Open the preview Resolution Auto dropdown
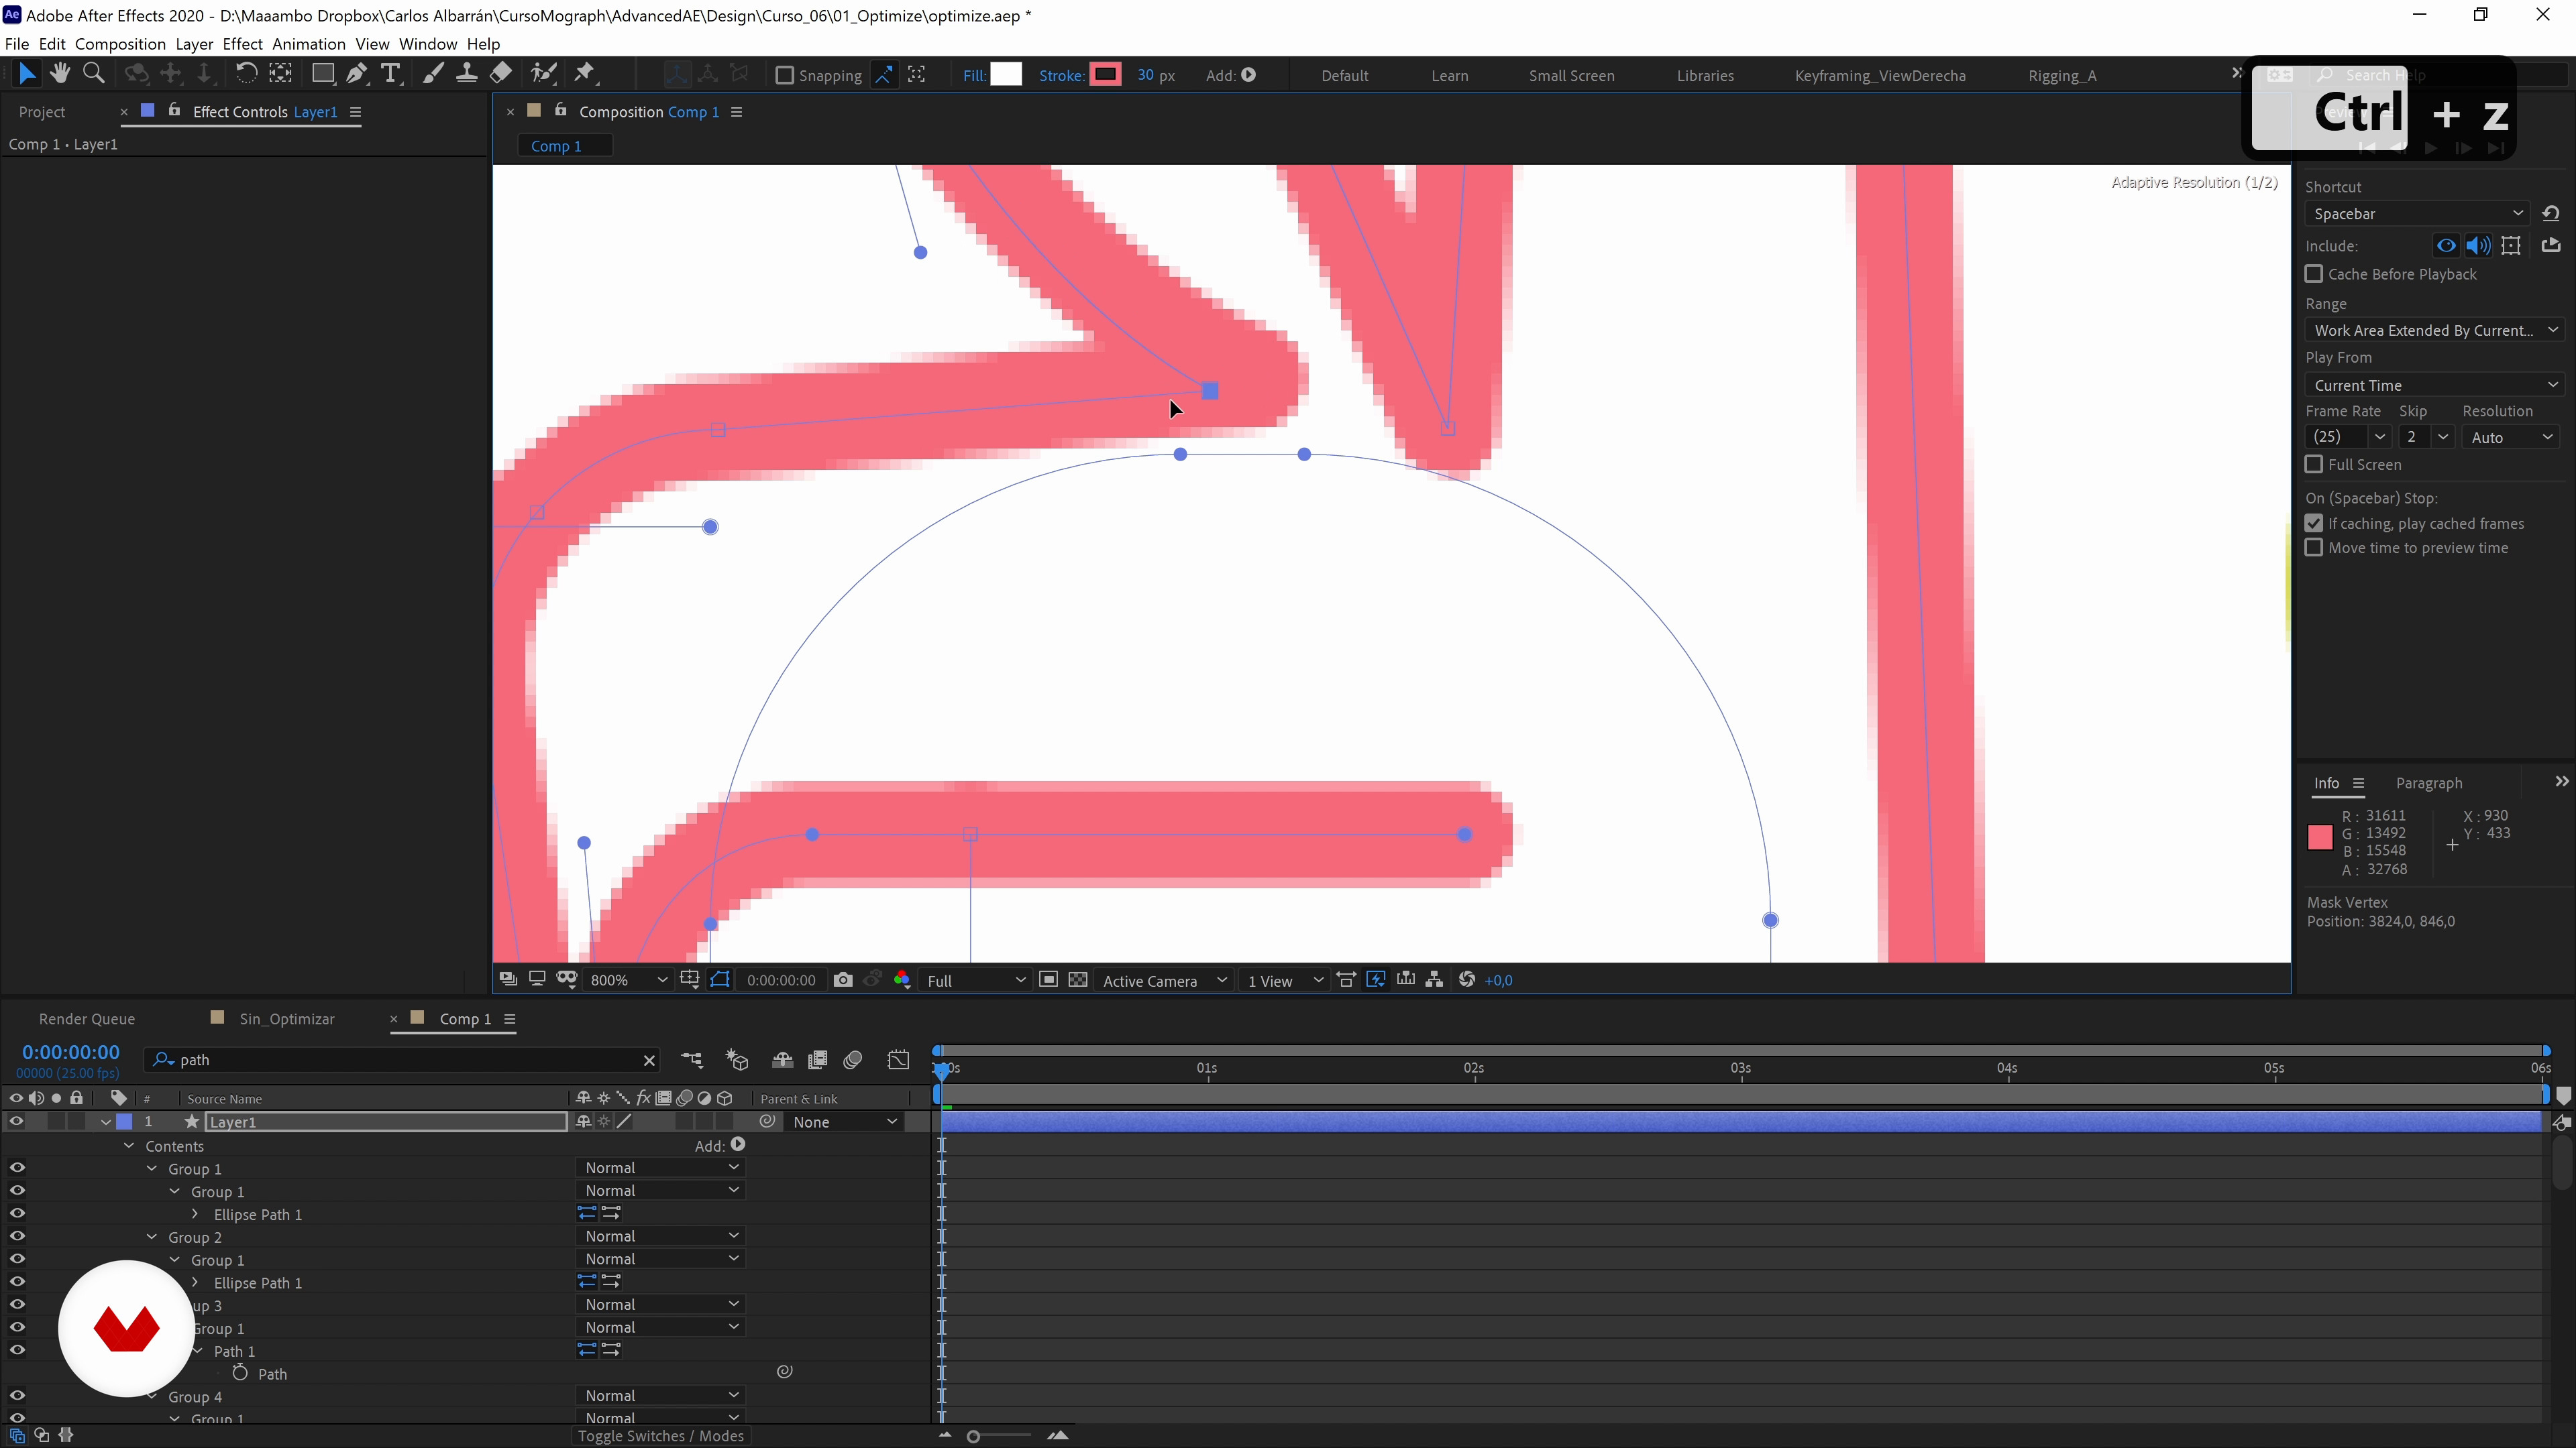 click(2510, 438)
